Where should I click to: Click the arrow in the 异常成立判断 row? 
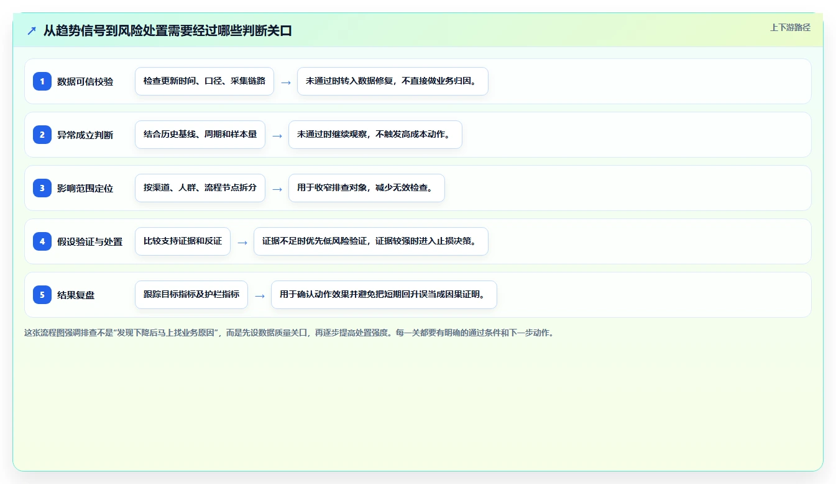tap(277, 135)
